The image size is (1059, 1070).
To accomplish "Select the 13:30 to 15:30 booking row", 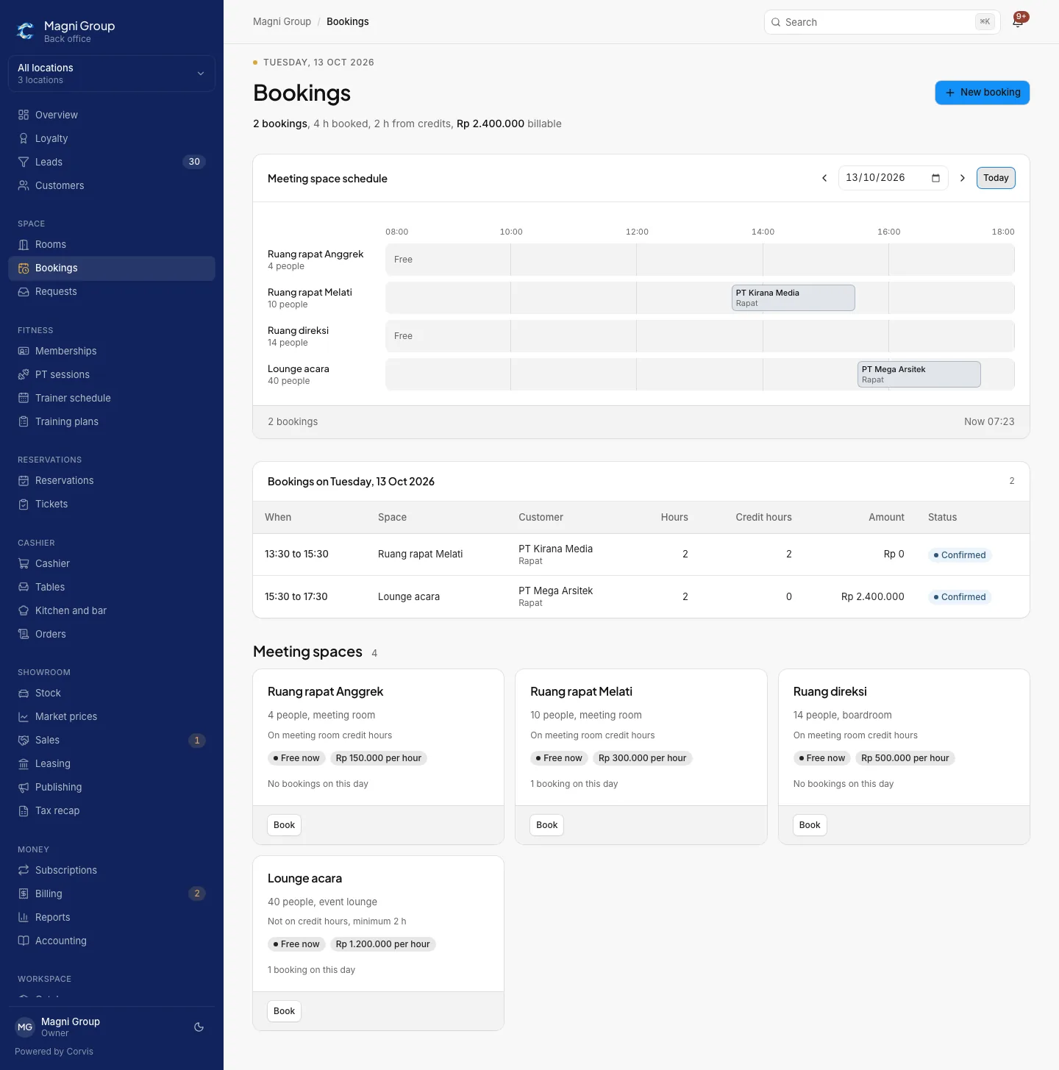I will tap(641, 554).
